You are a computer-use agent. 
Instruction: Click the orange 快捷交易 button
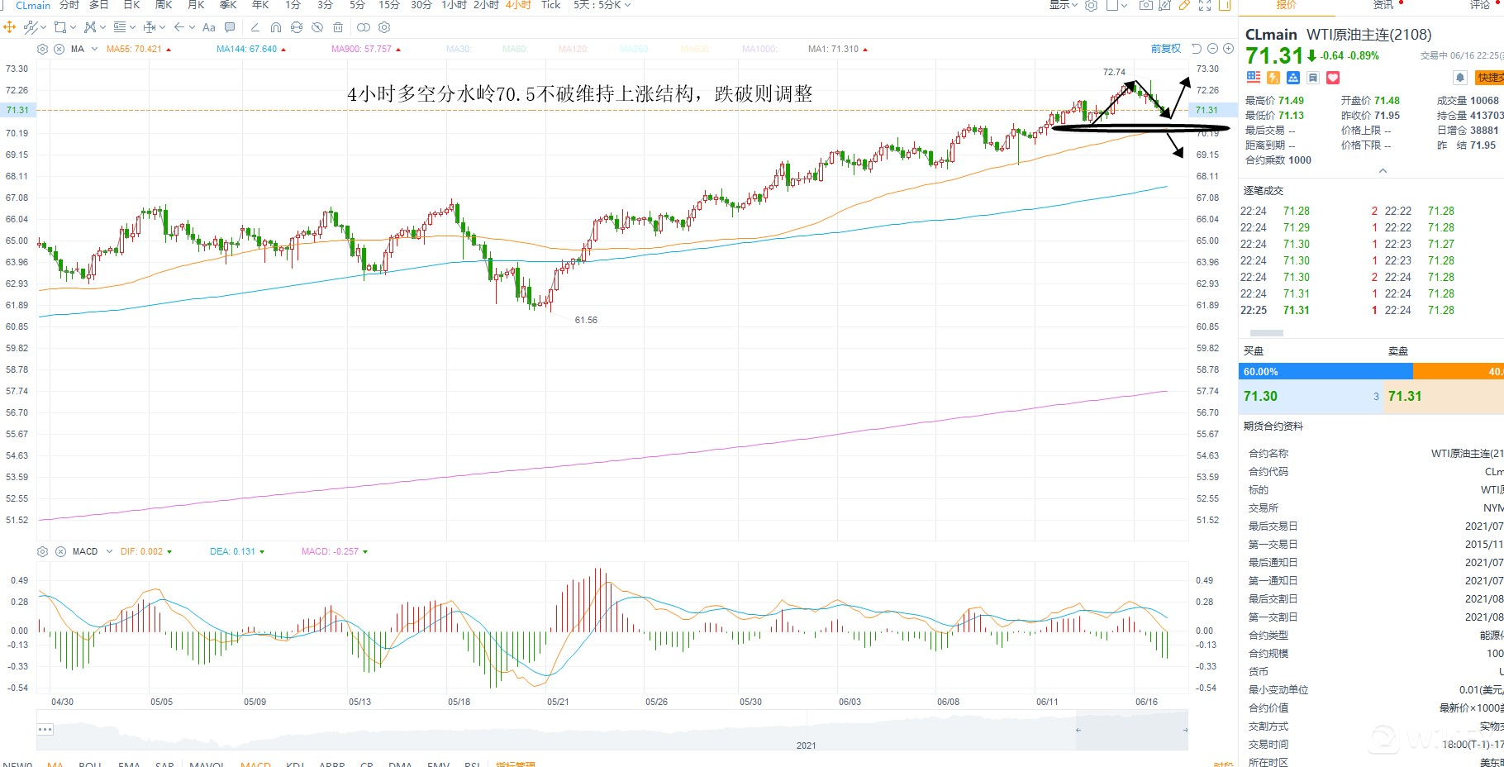[1490, 78]
